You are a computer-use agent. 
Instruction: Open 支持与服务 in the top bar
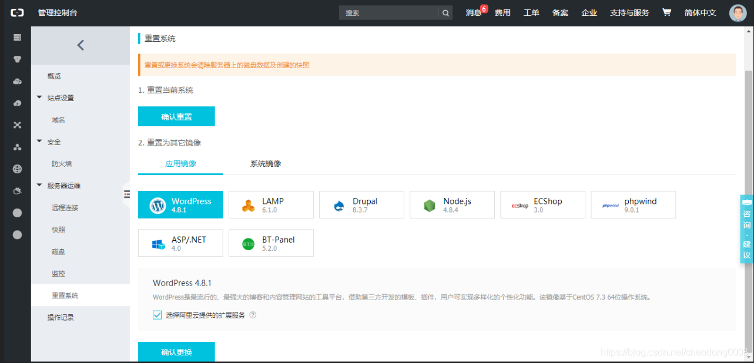629,13
